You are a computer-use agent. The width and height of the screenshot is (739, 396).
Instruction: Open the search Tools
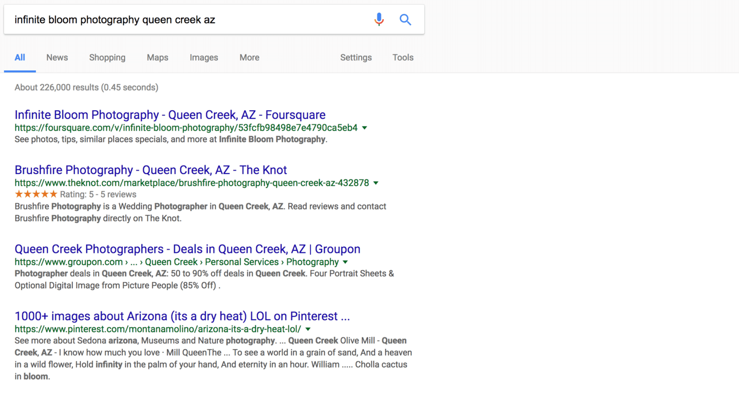[403, 58]
